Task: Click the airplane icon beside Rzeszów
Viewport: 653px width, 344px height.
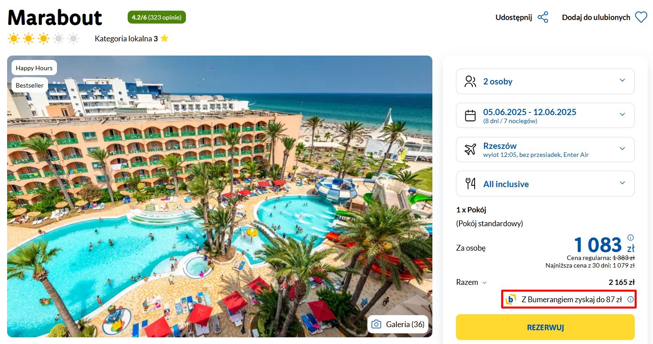Action: (x=470, y=149)
